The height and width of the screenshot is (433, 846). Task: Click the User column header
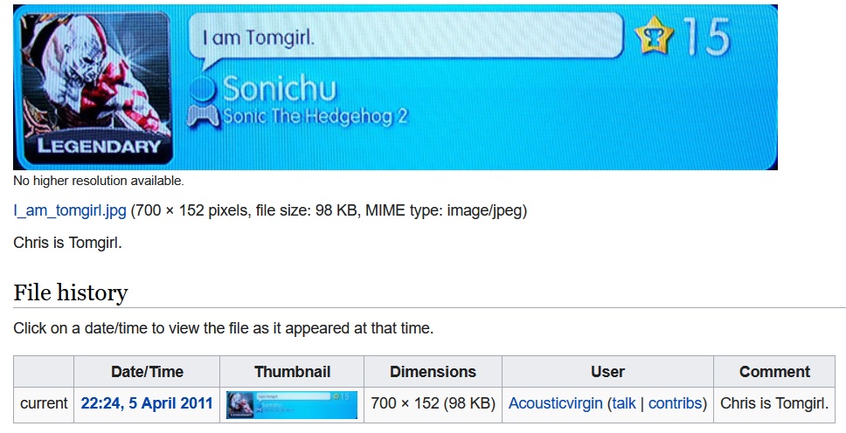click(x=607, y=372)
